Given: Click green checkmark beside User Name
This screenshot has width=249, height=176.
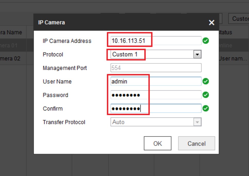Looking at the screenshot, I should (x=205, y=81).
